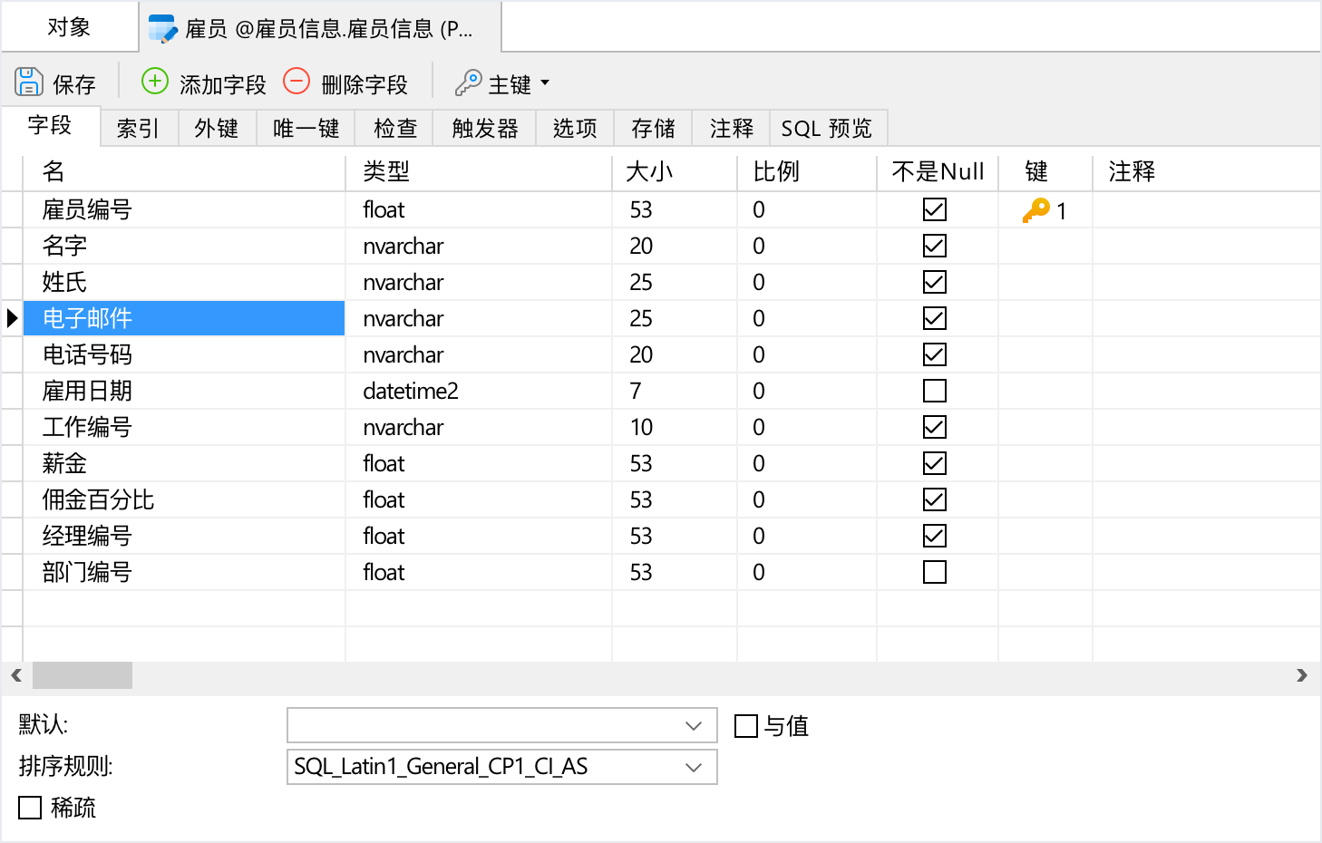
Task: Enable the 稀疏 sparse checkbox
Action: [x=31, y=808]
